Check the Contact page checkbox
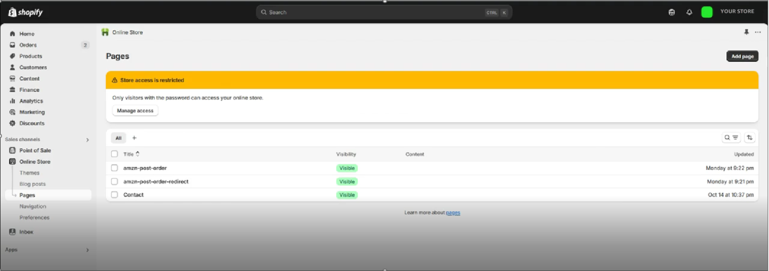 (x=114, y=195)
